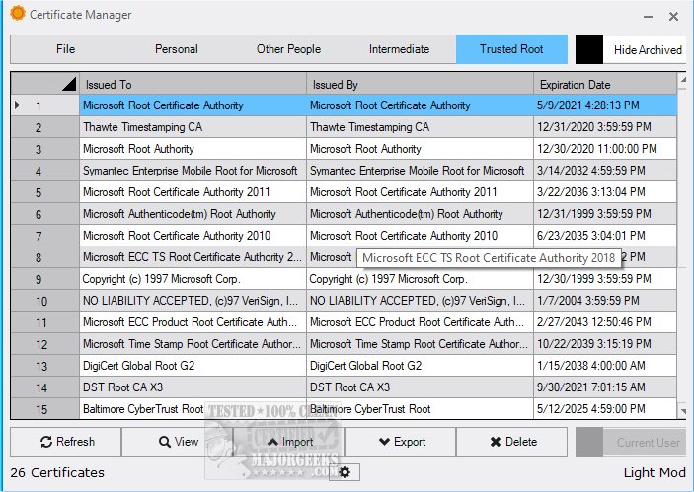Screen dimensions: 694x492
Task: Select Issued To 'Symantec Enterprise Mobile Root for Microsoft'
Action: pyautogui.click(x=193, y=171)
